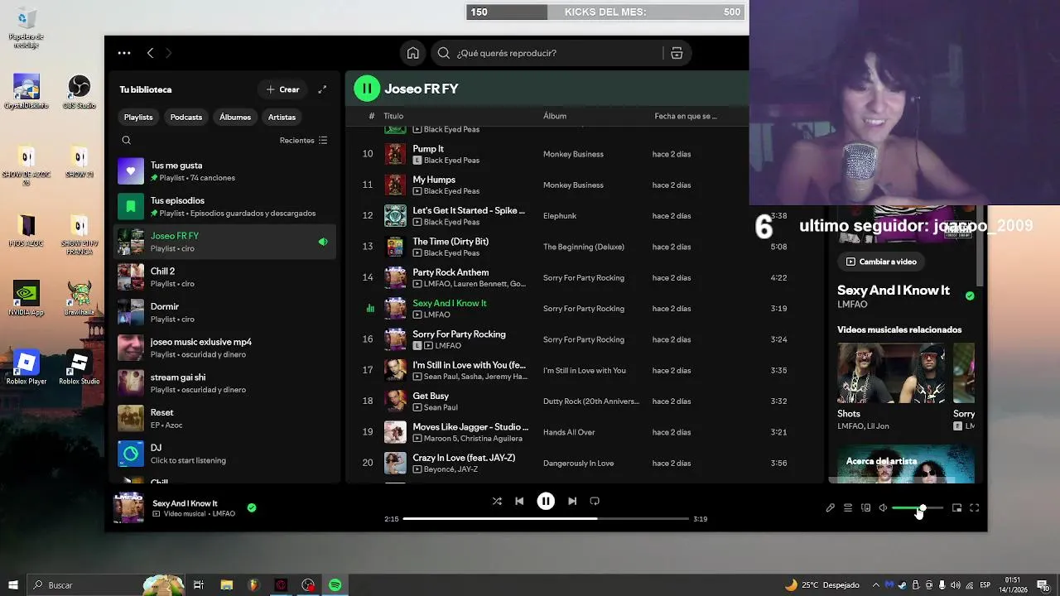This screenshot has height=596, width=1060.
Task: Open the miniplayer icon
Action: (956, 508)
